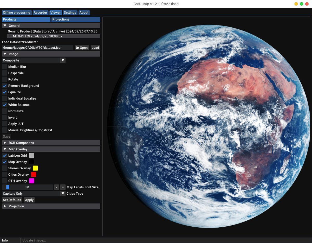Pick the yellow Shores Overlay color swatch

(35, 168)
